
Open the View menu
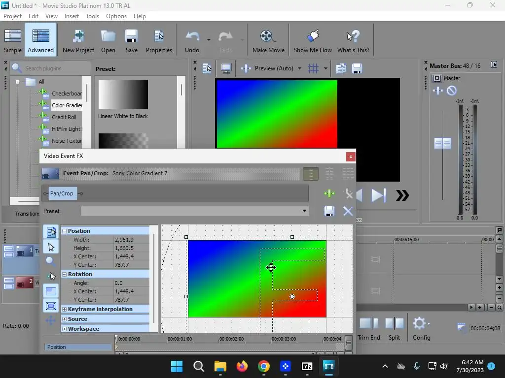coord(51,16)
